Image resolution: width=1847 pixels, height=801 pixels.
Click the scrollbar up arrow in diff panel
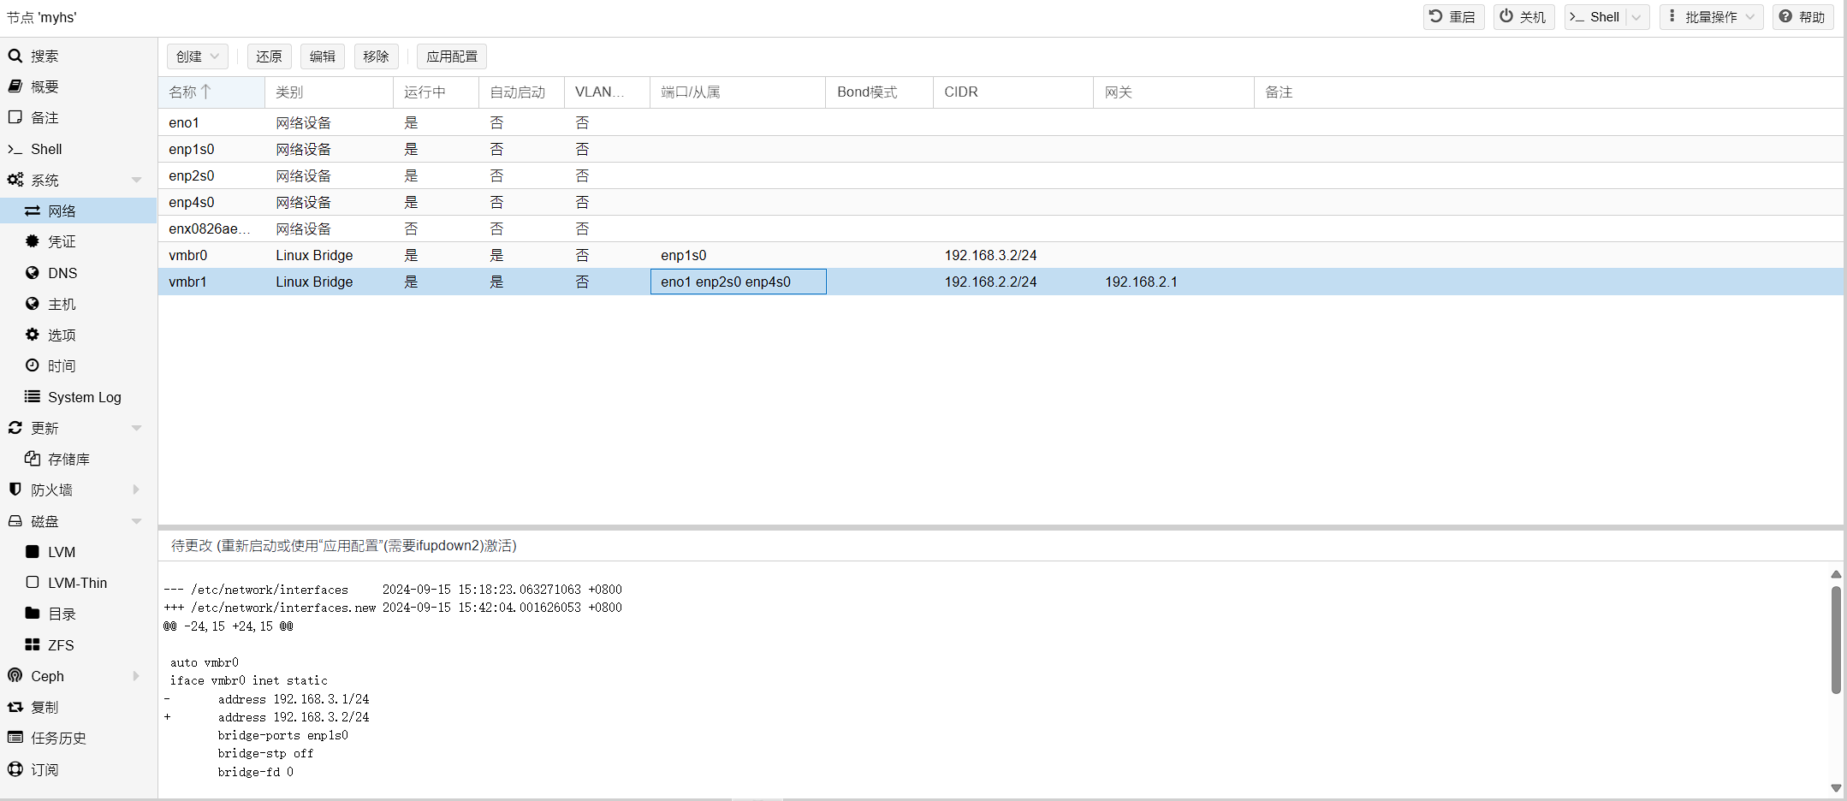coord(1836,574)
